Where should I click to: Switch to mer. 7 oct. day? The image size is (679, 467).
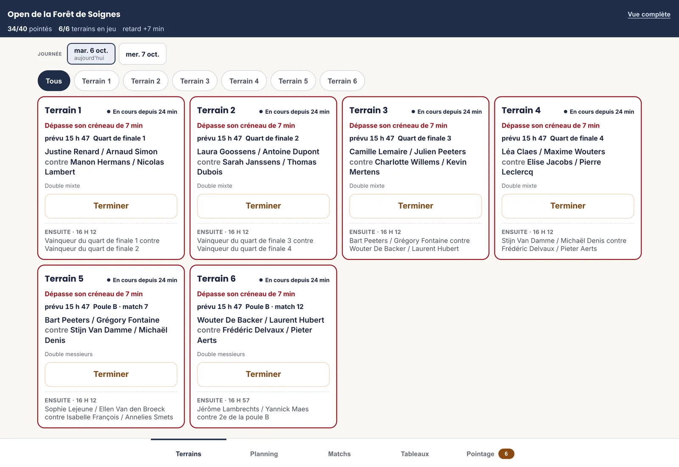pyautogui.click(x=143, y=54)
